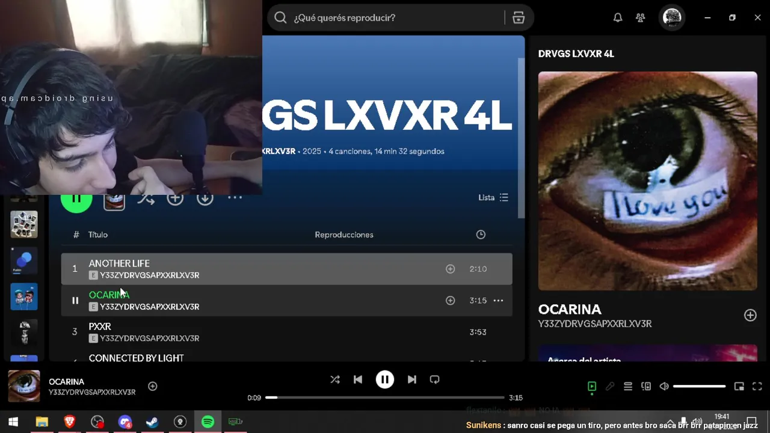The image size is (770, 433).
Task: Open the Browse icon in search bar
Action: 519,17
